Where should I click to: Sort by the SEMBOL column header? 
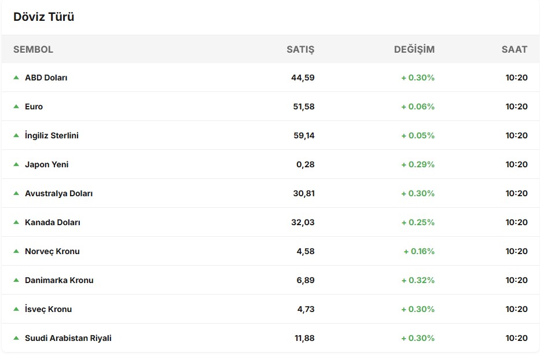coord(33,49)
